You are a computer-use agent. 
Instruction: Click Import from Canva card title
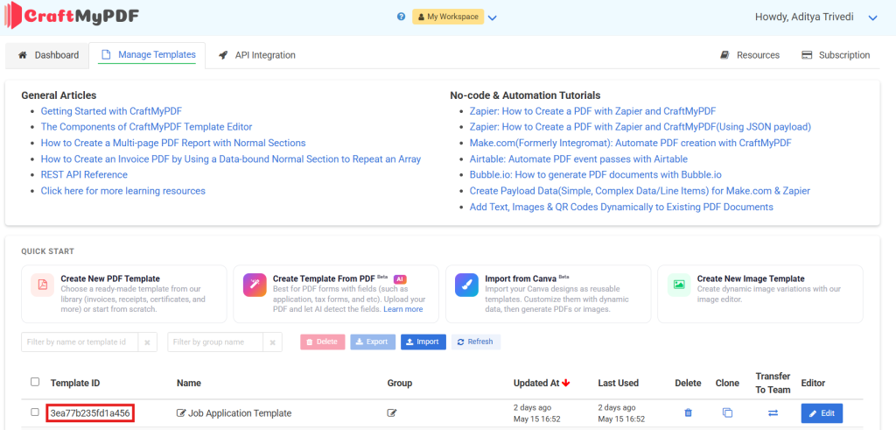pos(521,278)
